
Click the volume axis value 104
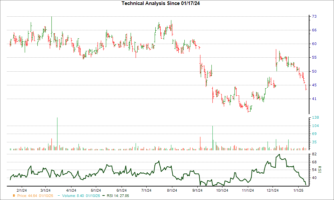315,126
